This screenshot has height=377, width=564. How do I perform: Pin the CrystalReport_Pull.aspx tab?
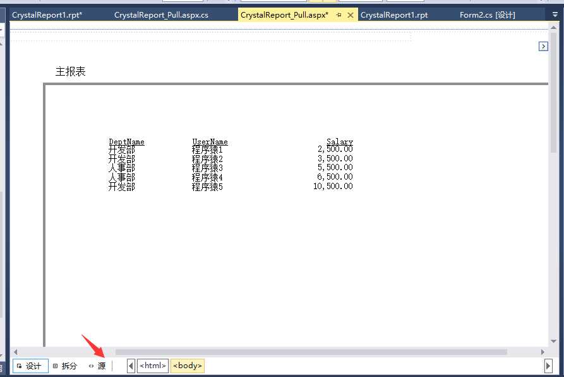click(339, 15)
